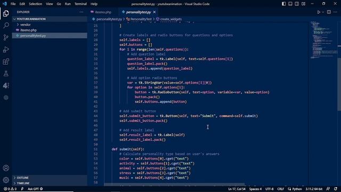Click line number 44 in the gutter
This screenshot has height=192, width=341.
(95, 116)
